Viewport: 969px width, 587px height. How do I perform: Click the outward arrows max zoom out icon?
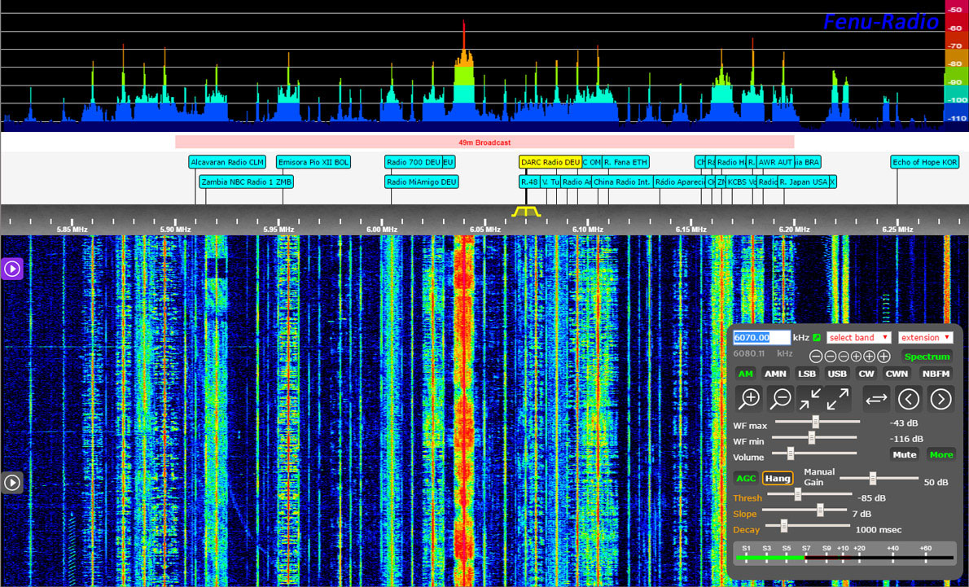point(837,399)
